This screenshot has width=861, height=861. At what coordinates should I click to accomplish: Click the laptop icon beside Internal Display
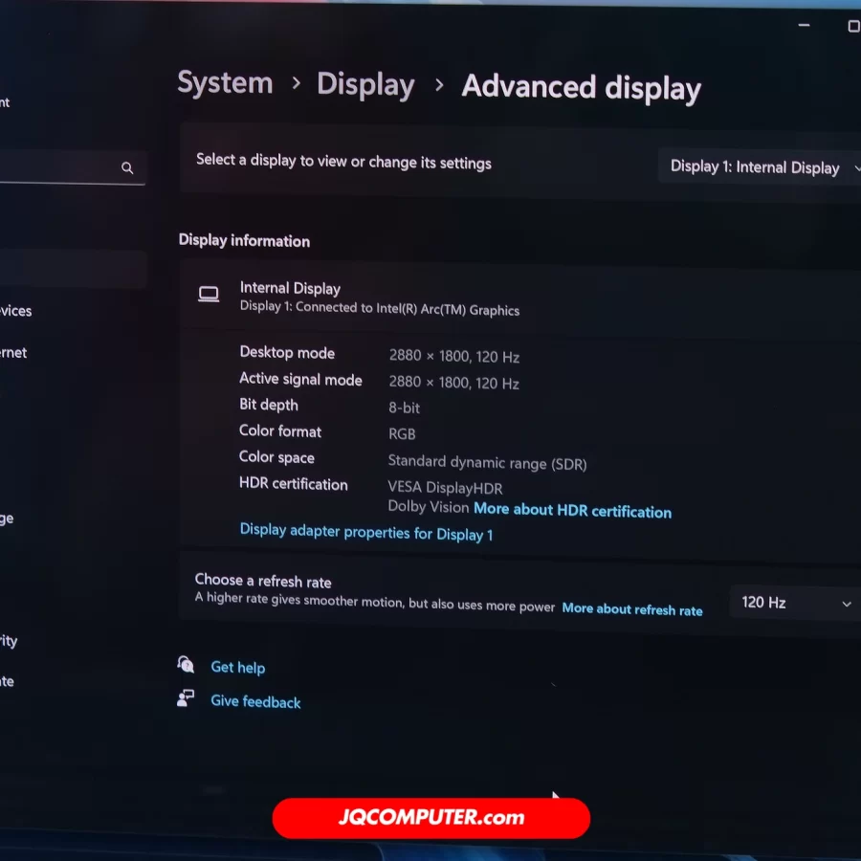(209, 295)
